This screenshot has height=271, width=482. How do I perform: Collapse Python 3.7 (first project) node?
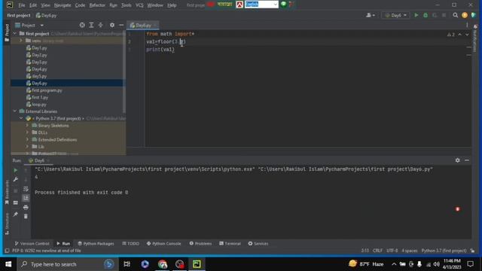click(x=21, y=118)
